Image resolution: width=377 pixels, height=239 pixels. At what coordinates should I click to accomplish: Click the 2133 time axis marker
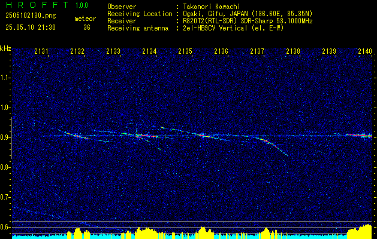tap(113, 51)
